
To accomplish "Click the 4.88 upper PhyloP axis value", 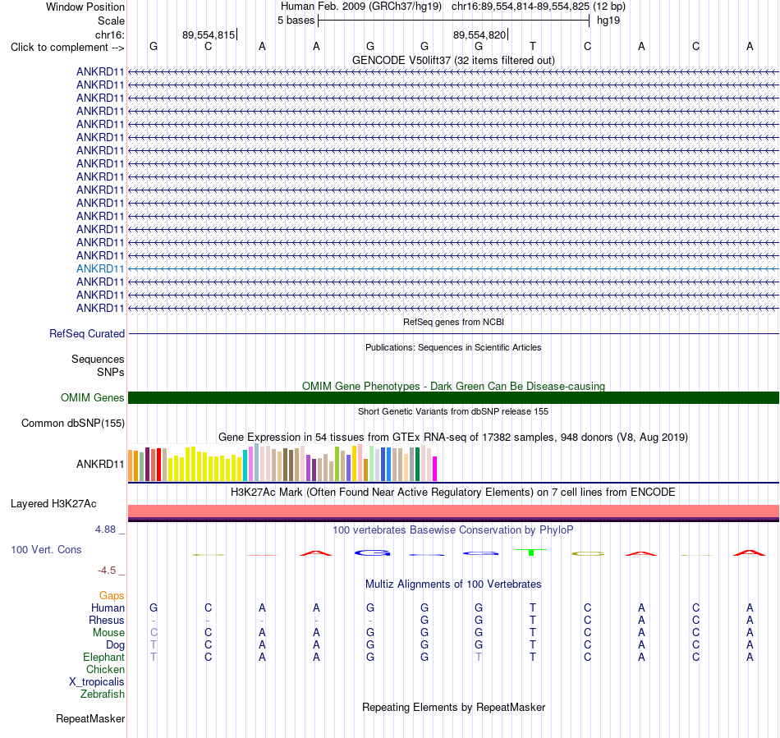I will click(x=105, y=529).
